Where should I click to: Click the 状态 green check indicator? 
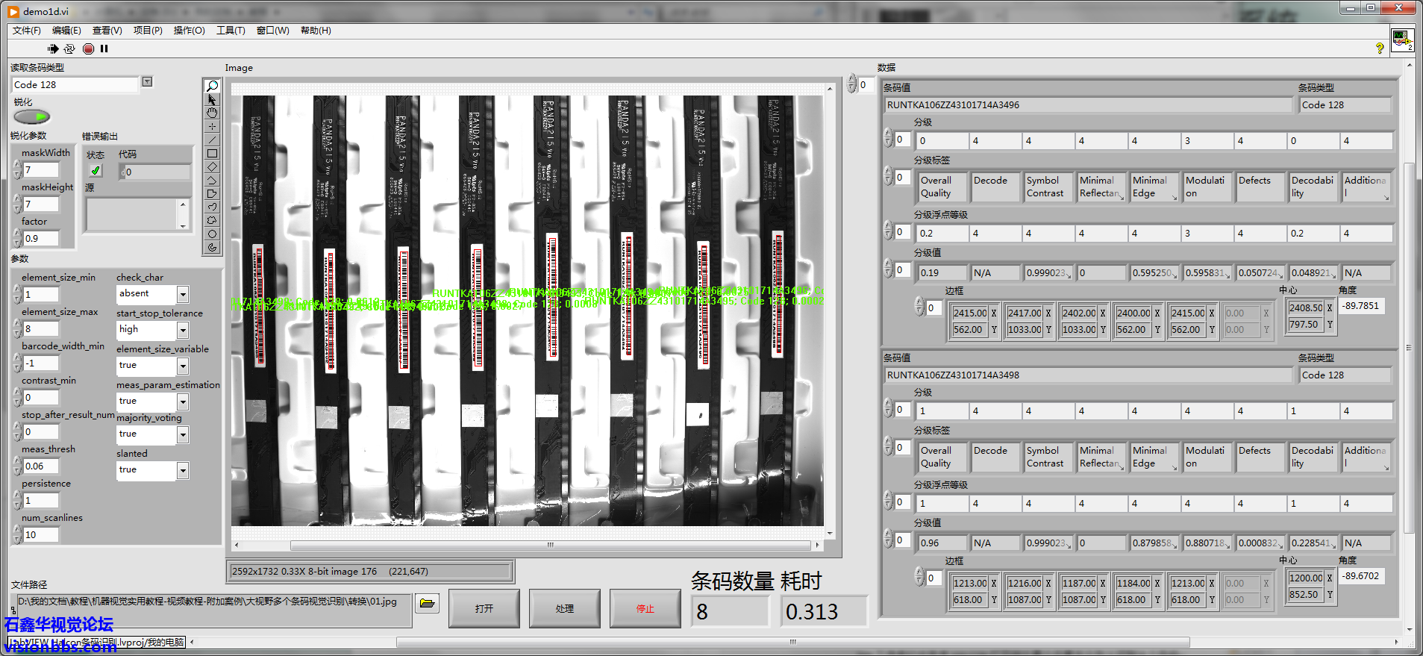tap(96, 171)
